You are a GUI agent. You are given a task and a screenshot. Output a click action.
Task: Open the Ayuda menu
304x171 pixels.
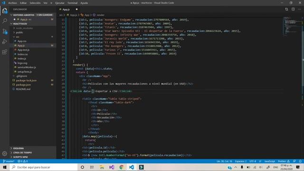point(84,3)
